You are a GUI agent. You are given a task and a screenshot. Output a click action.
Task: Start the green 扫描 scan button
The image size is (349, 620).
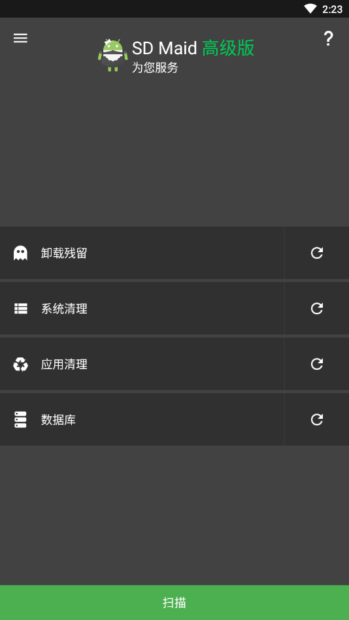coord(174,602)
